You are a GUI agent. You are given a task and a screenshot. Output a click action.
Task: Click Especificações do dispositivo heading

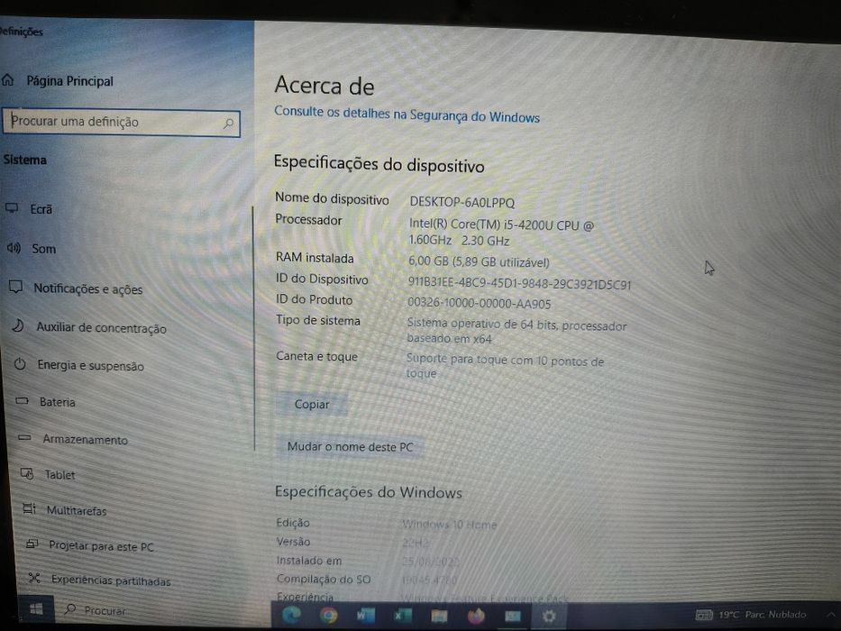[379, 163]
